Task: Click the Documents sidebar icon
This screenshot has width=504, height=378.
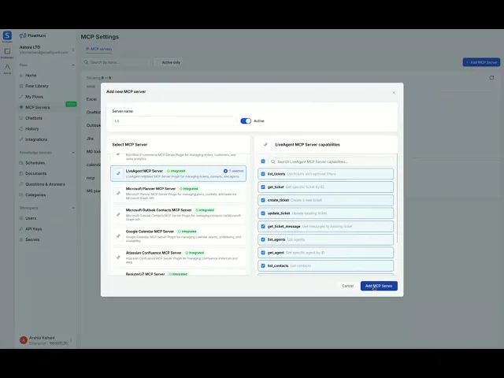Action: click(21, 173)
